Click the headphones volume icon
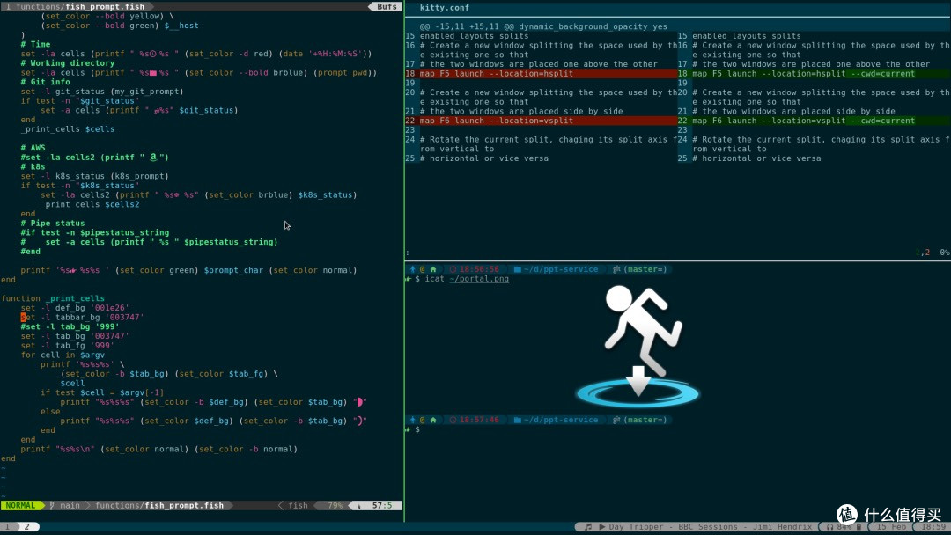951x535 pixels. tap(829, 527)
